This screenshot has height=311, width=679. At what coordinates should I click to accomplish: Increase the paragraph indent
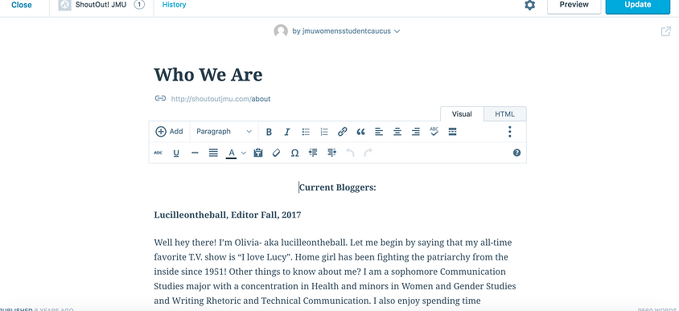coord(331,153)
